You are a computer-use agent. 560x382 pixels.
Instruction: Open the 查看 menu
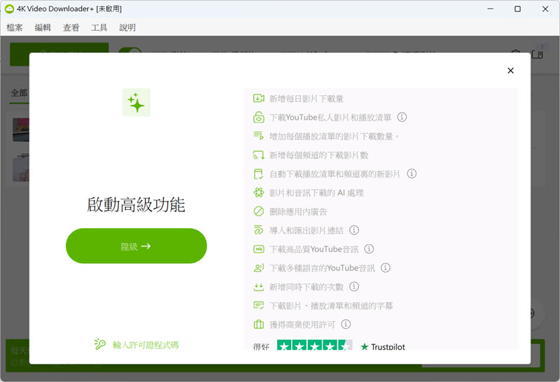[71, 27]
